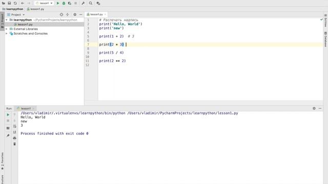The height and width of the screenshot is (184, 328).
Task: Open settings via the wrench icon
Action: (83, 3)
